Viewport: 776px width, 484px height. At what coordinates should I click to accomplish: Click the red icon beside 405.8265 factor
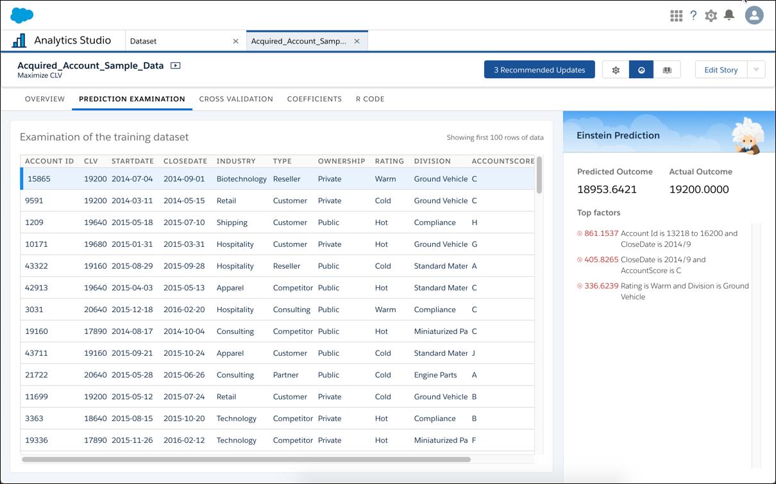(x=580, y=260)
